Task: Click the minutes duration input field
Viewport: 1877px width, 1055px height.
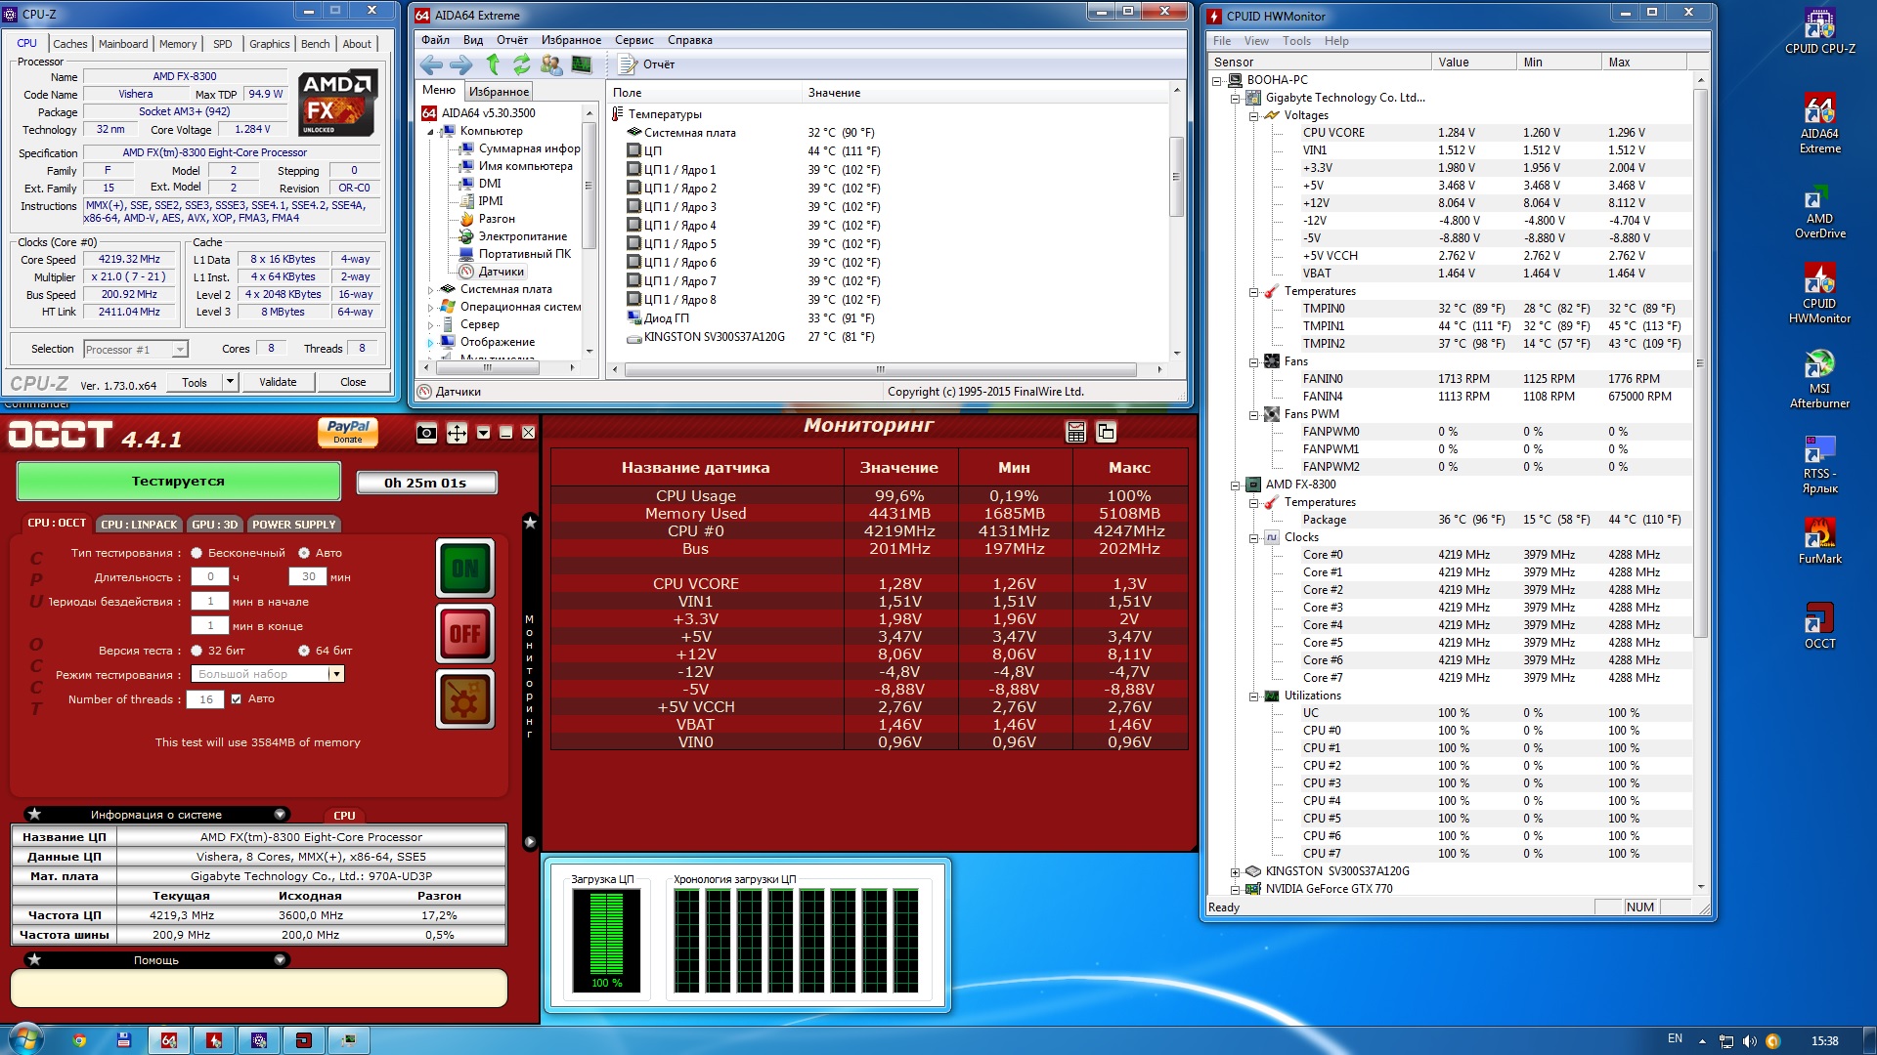Action: coord(308,577)
